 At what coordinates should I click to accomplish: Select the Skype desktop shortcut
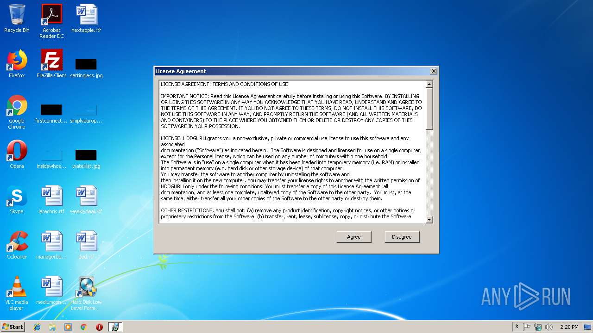coord(17,200)
